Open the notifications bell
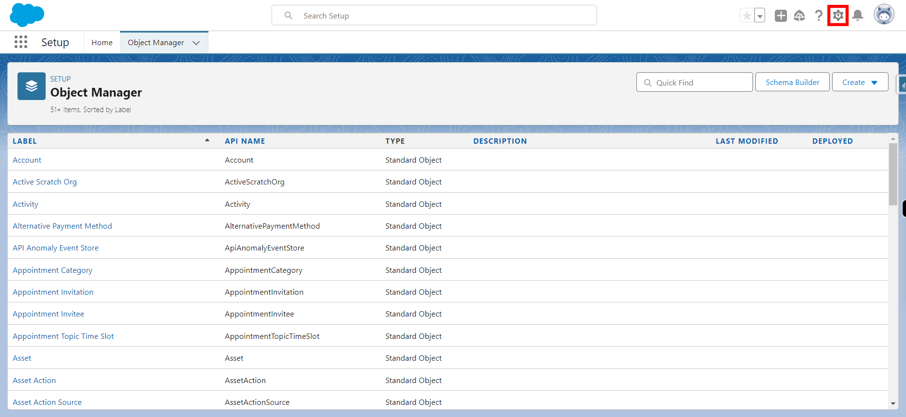Viewport: 906px width, 417px height. pos(858,16)
